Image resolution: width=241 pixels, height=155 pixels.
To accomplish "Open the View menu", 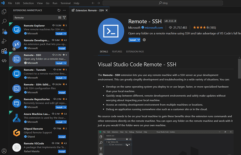I will point(40,3).
